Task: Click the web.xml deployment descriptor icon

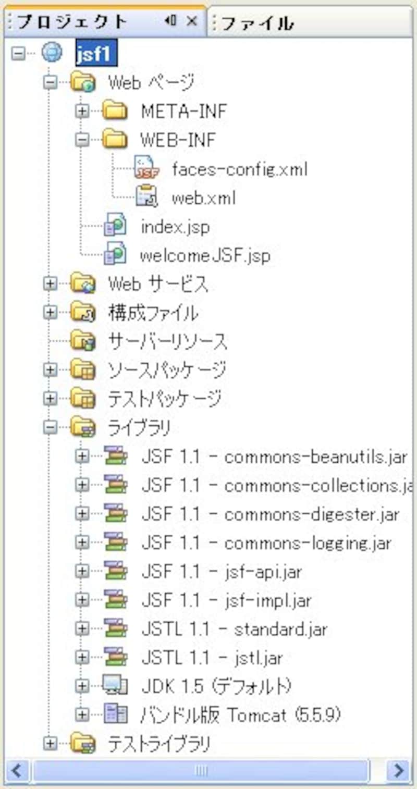Action: coord(146,198)
